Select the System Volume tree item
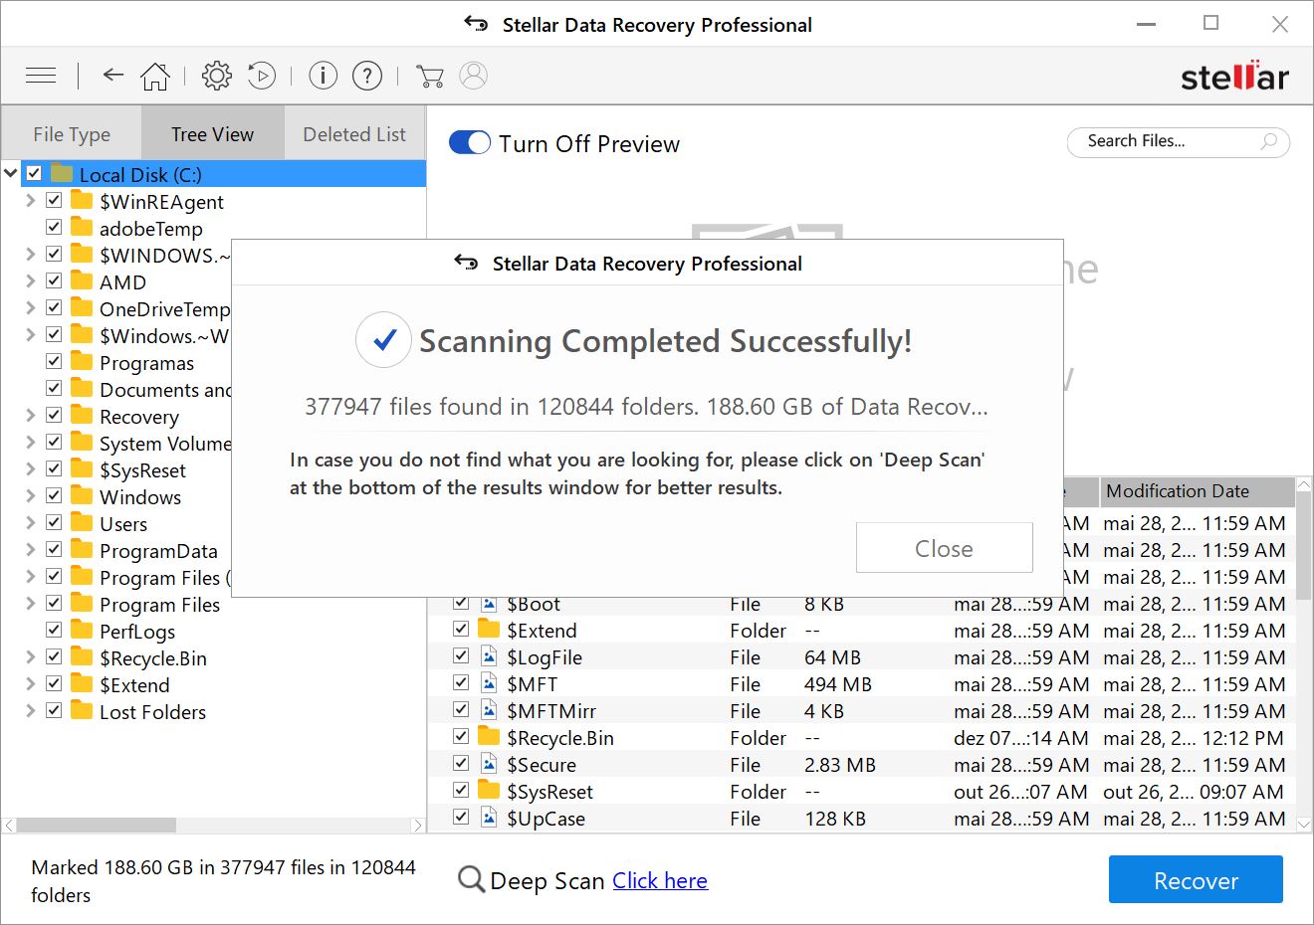The height and width of the screenshot is (925, 1314). 165,443
